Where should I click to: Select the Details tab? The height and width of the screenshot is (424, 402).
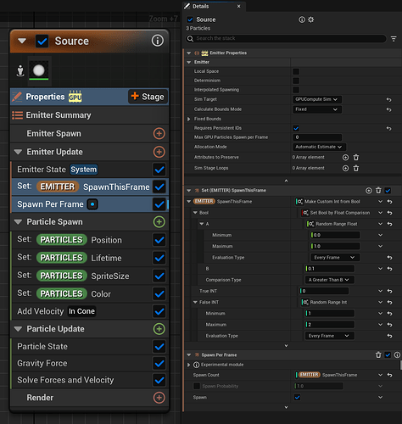click(201, 6)
